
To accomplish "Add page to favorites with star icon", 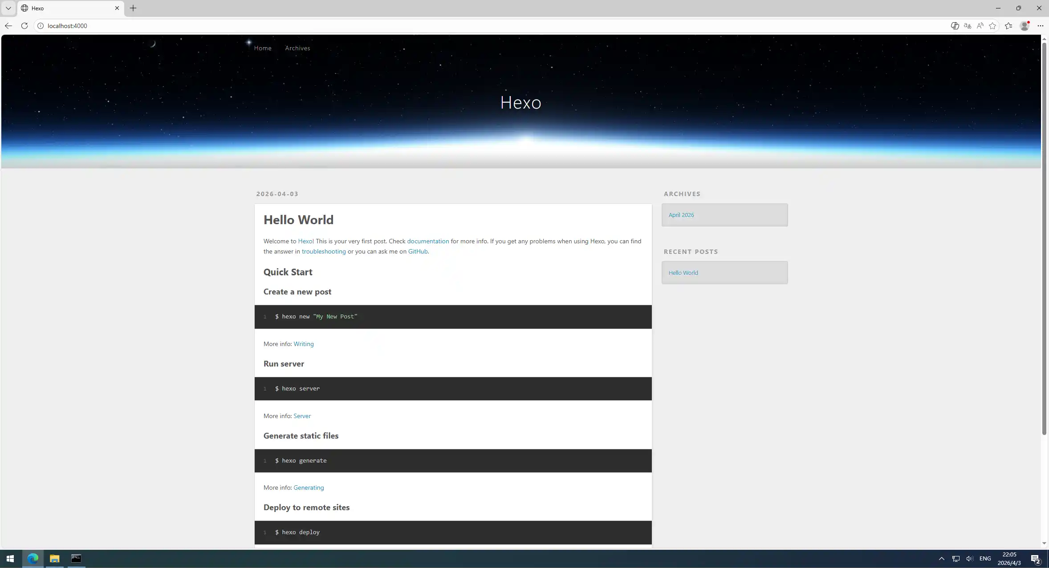I will tap(992, 26).
